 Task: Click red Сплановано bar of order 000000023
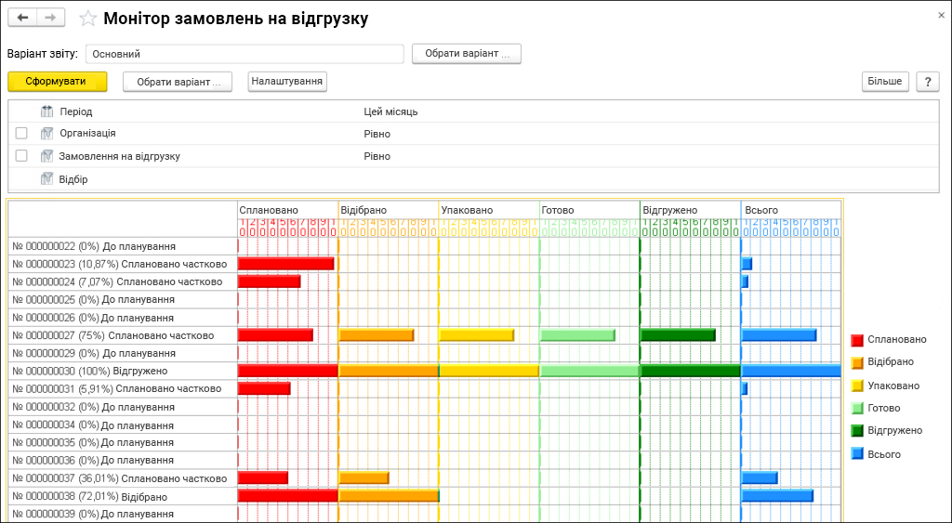click(286, 264)
